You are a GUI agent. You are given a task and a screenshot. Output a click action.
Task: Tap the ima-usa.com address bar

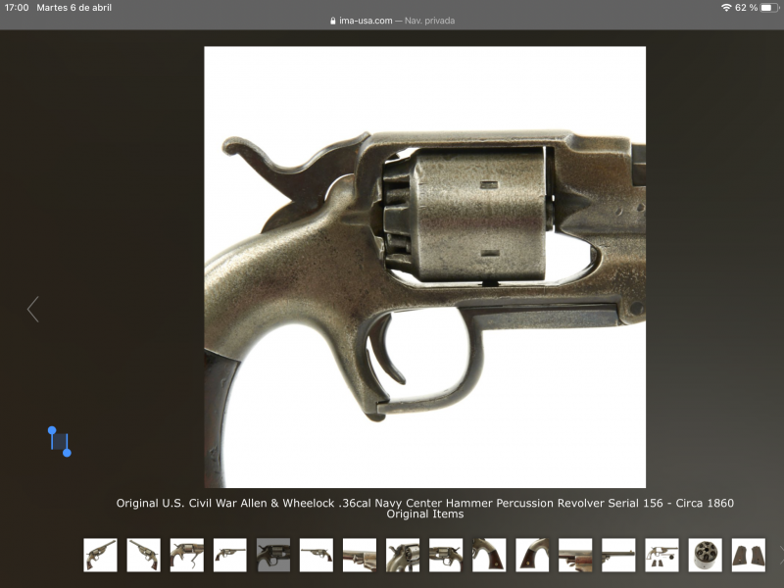click(366, 21)
